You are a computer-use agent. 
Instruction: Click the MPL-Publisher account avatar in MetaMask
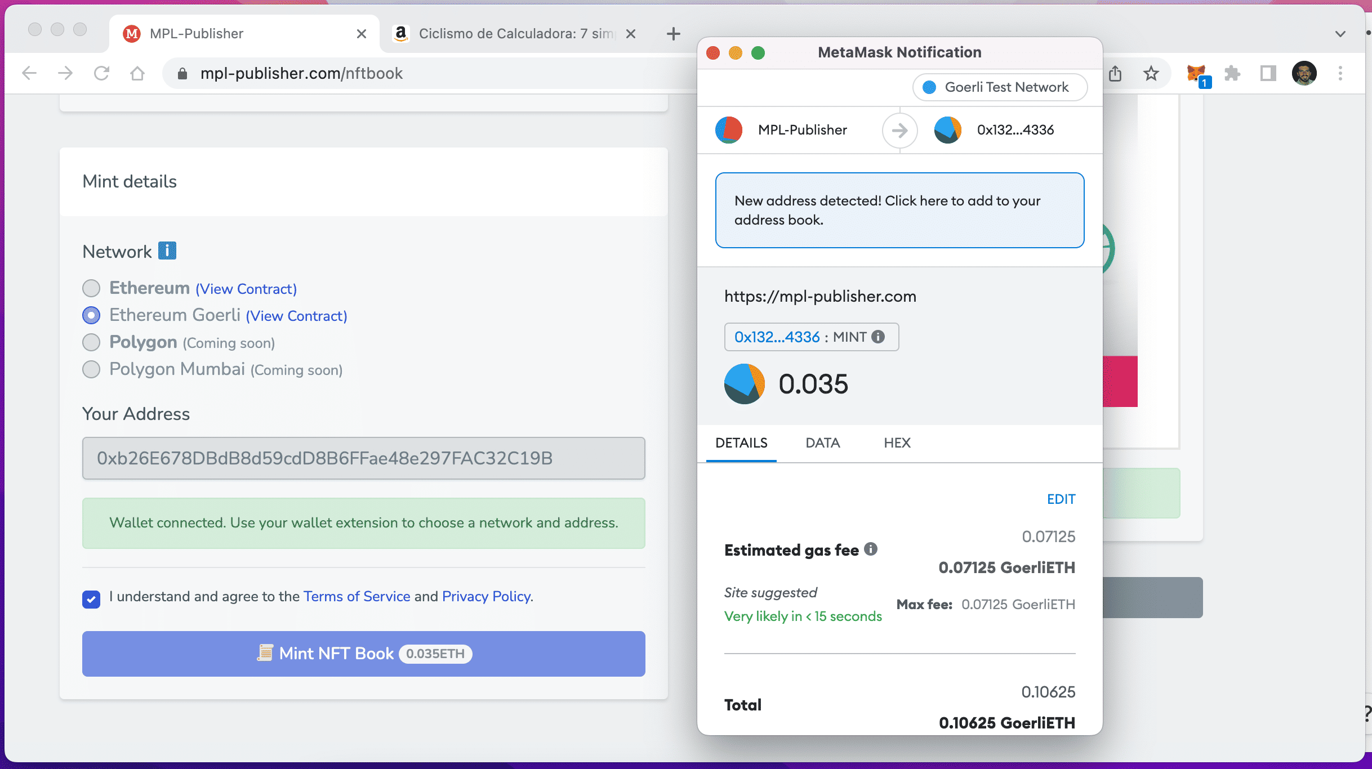[x=729, y=130]
